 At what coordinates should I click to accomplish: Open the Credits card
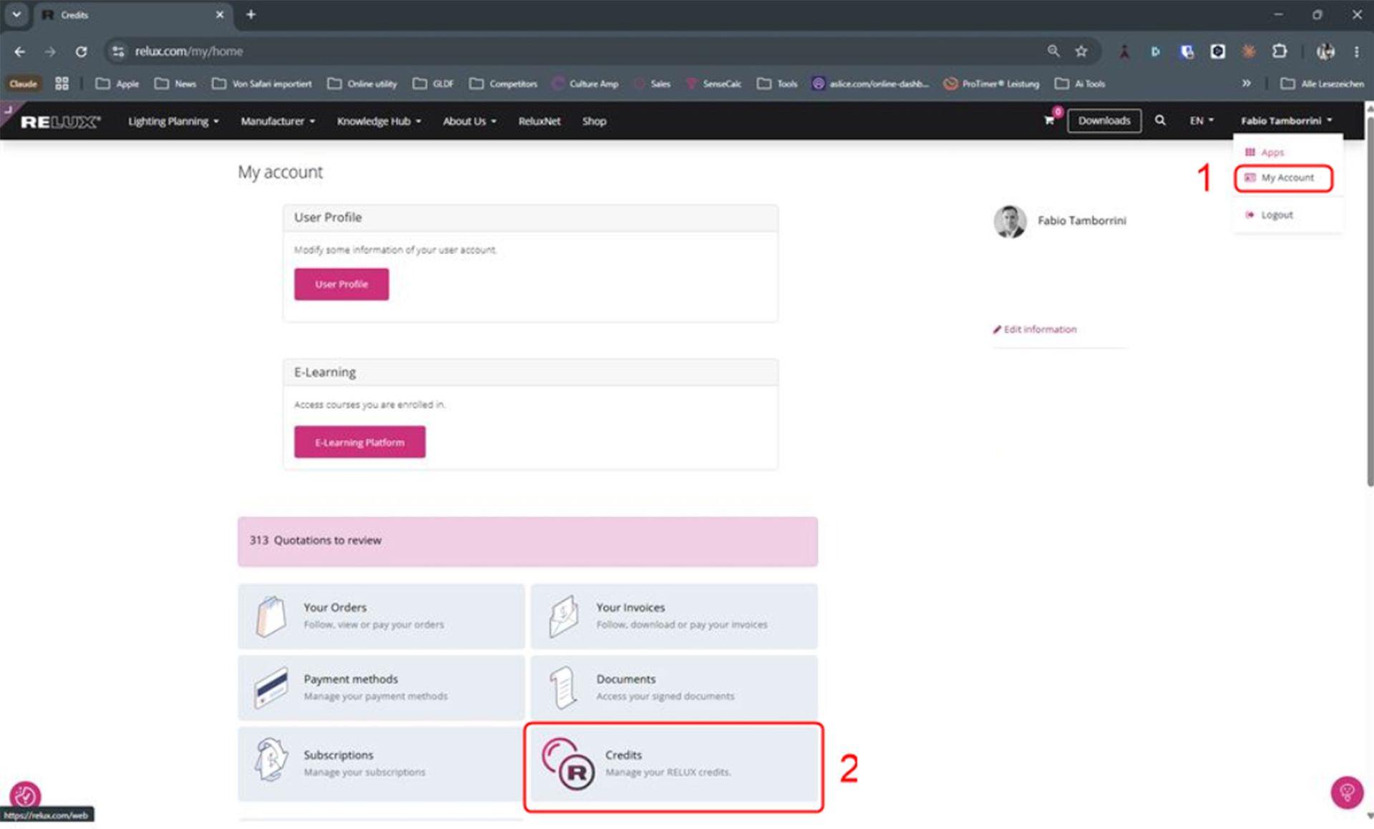[x=674, y=764]
